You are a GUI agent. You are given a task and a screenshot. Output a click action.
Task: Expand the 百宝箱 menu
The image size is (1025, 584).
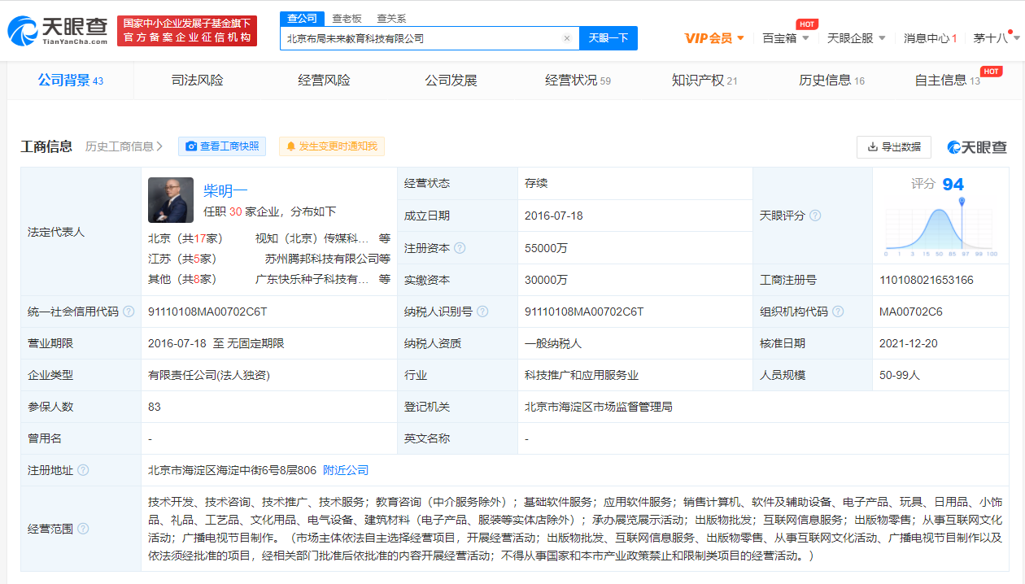point(786,38)
